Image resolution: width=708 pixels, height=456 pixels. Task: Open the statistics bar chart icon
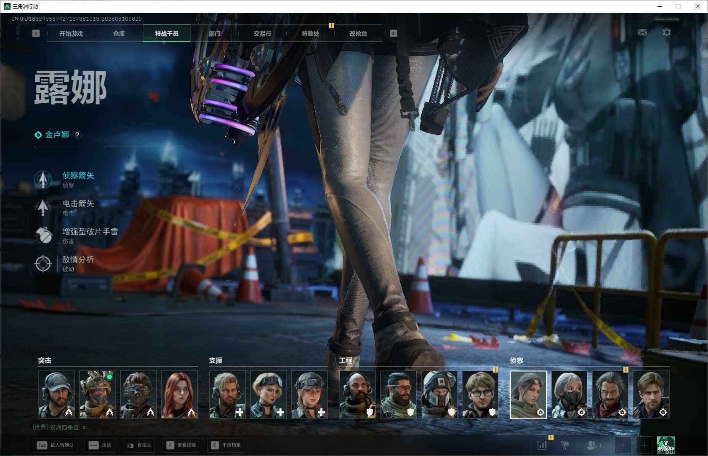(542, 445)
